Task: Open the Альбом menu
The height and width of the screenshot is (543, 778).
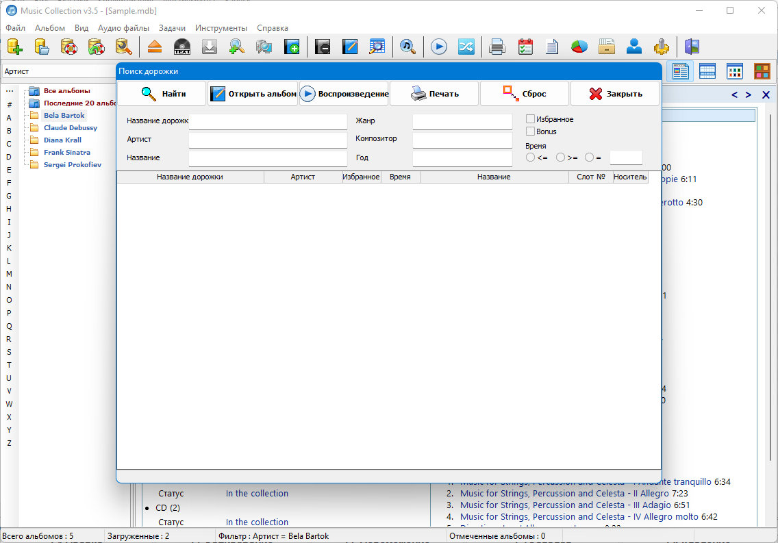Action: tap(49, 28)
